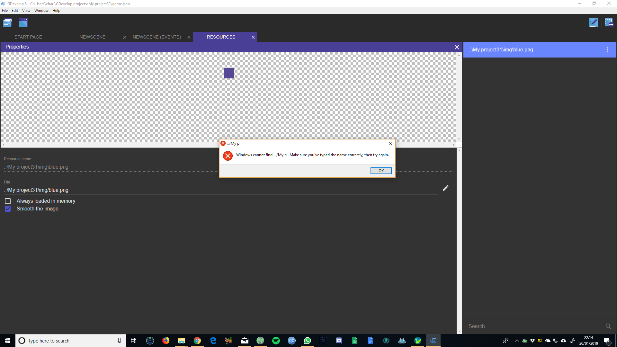
Task: Open Google Sheets from the taskbar
Action: point(355,341)
